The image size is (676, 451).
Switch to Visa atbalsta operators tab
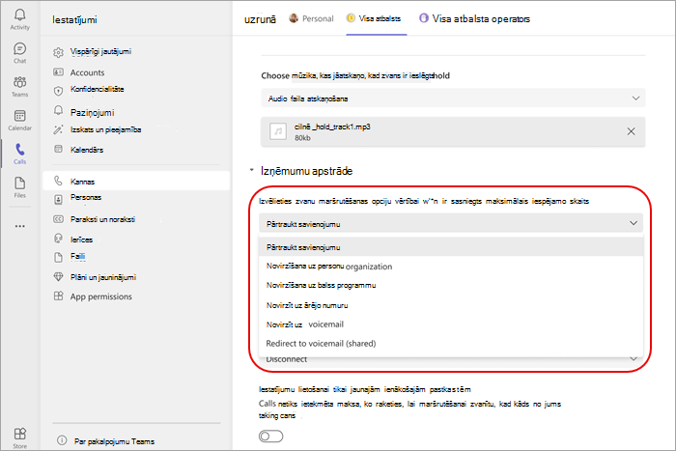click(474, 18)
